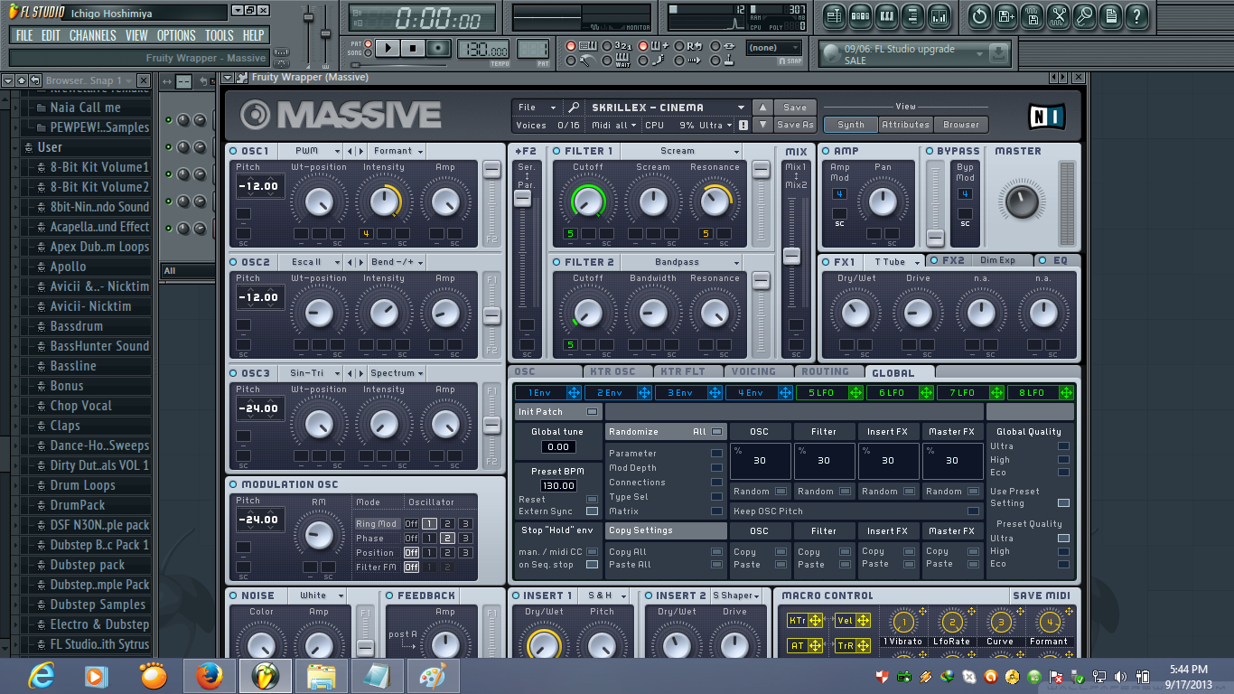
Task: Open the Filter 1 Scream type dropdown
Action: pyautogui.click(x=681, y=151)
